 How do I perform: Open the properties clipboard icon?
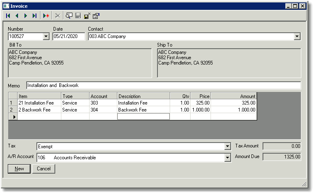(96, 16)
